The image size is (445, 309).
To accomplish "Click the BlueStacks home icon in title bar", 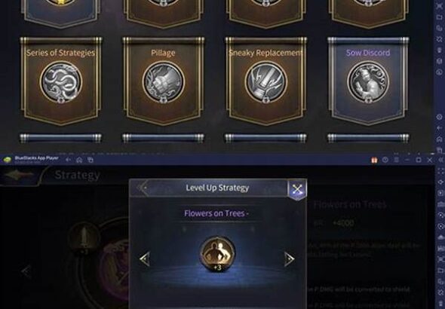I will [79, 160].
